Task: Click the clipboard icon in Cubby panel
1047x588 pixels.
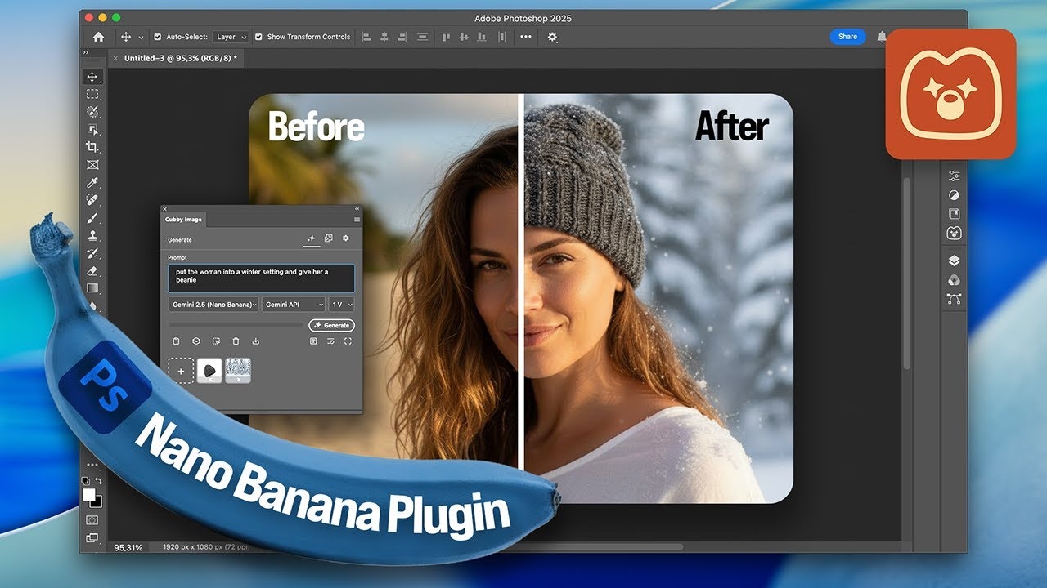Action: click(x=176, y=341)
